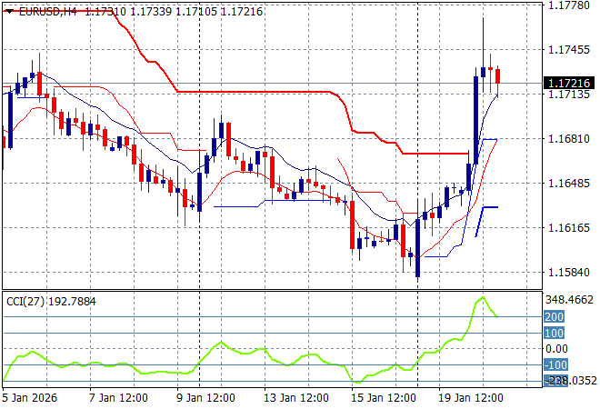Click the 1.16810 price axis label
The image size is (600, 409).
[x=569, y=138]
